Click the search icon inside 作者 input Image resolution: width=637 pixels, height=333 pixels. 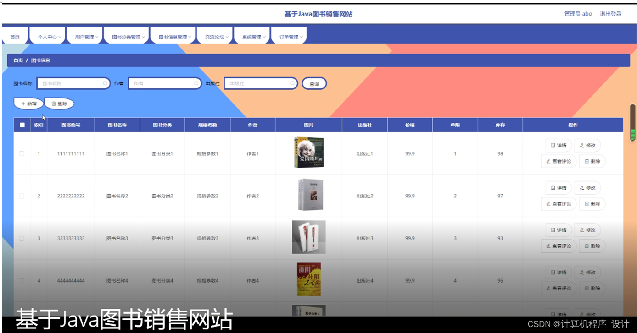[x=196, y=83]
